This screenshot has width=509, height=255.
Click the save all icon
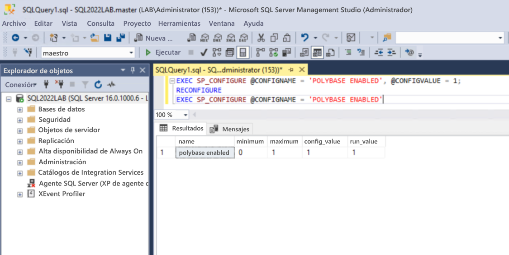point(120,38)
